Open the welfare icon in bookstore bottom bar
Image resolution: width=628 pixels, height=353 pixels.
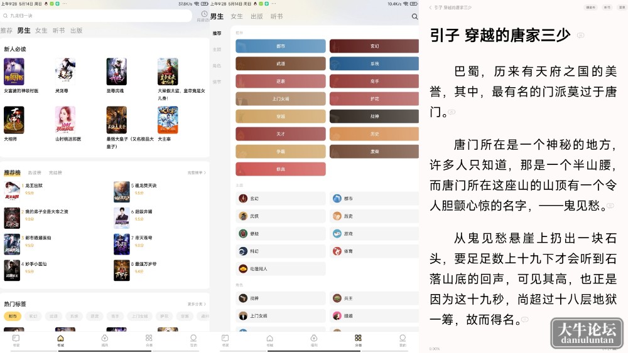(x=104, y=340)
